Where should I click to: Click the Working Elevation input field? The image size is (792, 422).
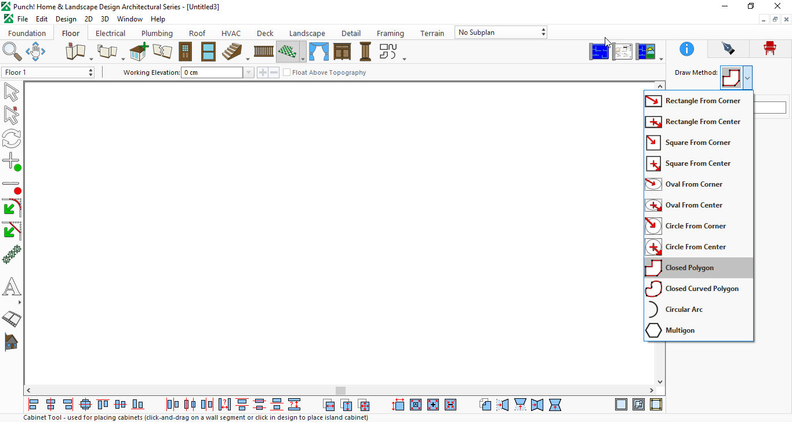click(212, 72)
